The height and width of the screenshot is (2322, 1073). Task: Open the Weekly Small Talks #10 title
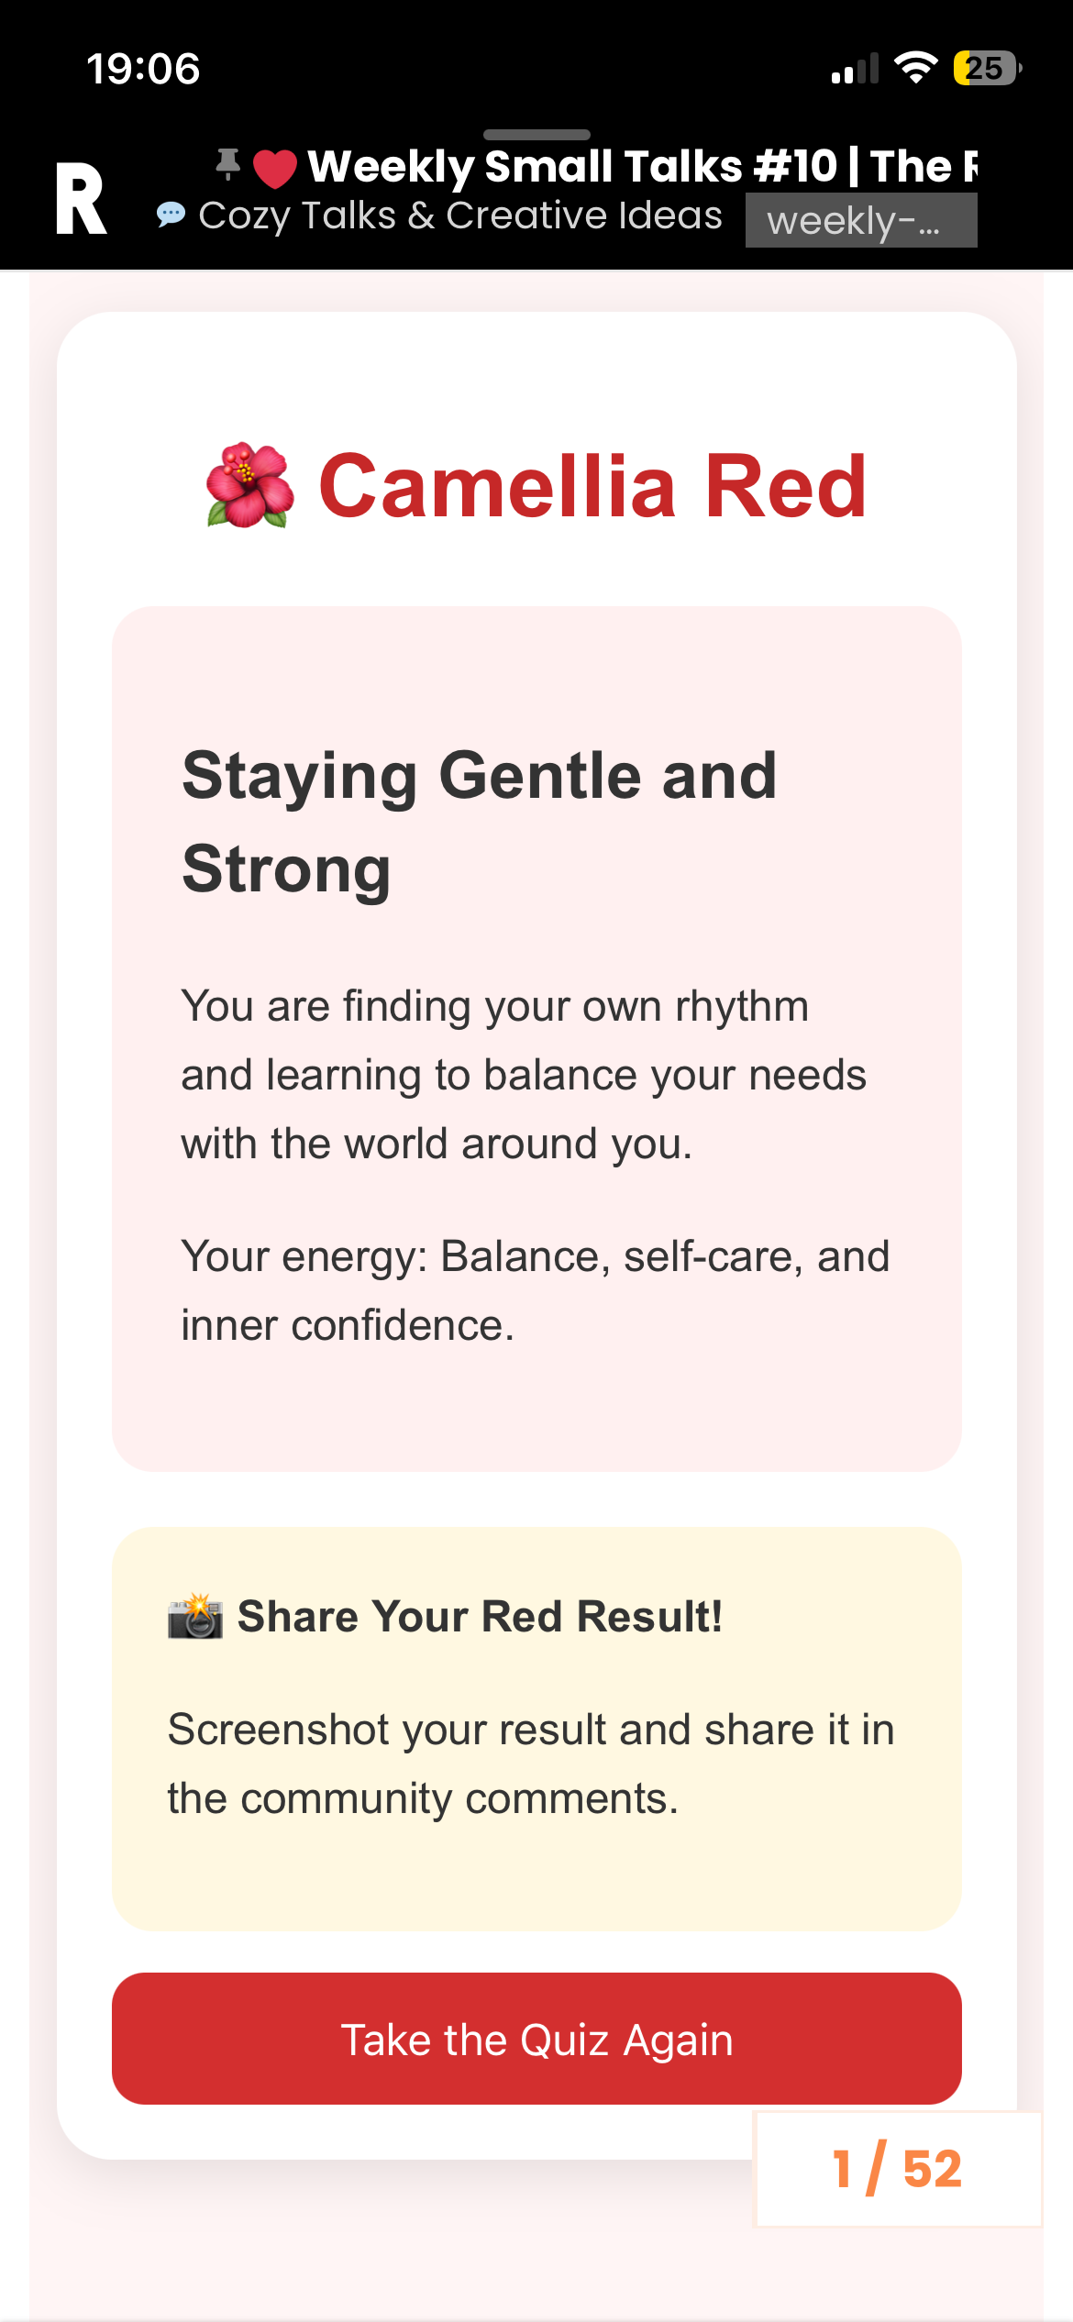coord(642,167)
